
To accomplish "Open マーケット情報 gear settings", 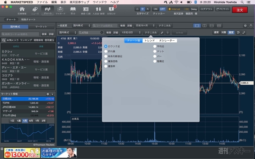I will [48, 94].
